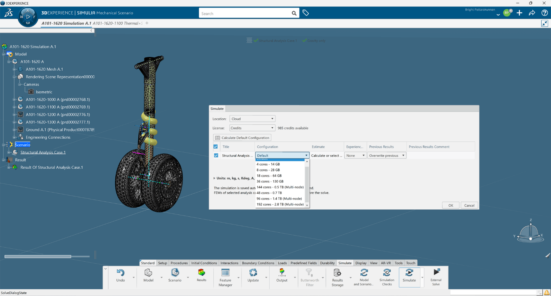Click the tree panel horizontal slider
This screenshot has height=296, width=551.
tap(38, 257)
